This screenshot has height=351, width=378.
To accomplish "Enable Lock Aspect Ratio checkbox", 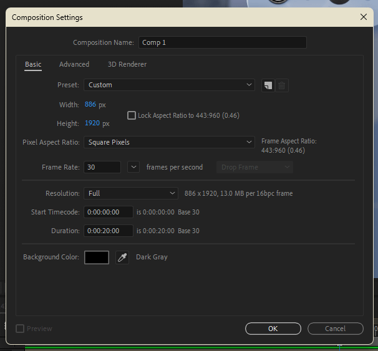I will click(132, 115).
